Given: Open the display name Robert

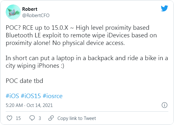Looking at the screenshot, I should tap(30, 9).
